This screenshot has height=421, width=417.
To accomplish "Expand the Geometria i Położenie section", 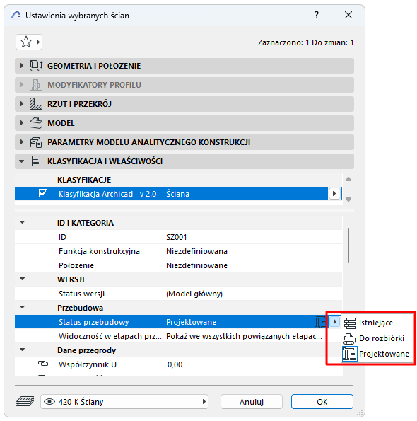I will click(x=22, y=66).
